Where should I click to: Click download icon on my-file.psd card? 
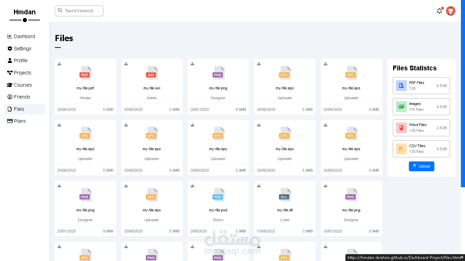[x=192, y=186]
